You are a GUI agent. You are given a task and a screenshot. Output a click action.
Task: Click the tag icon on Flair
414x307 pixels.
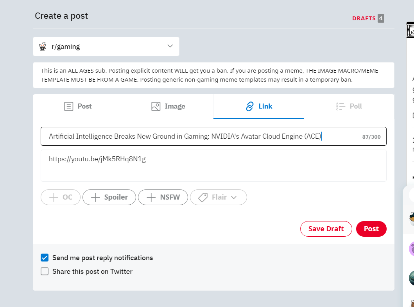tap(203, 197)
